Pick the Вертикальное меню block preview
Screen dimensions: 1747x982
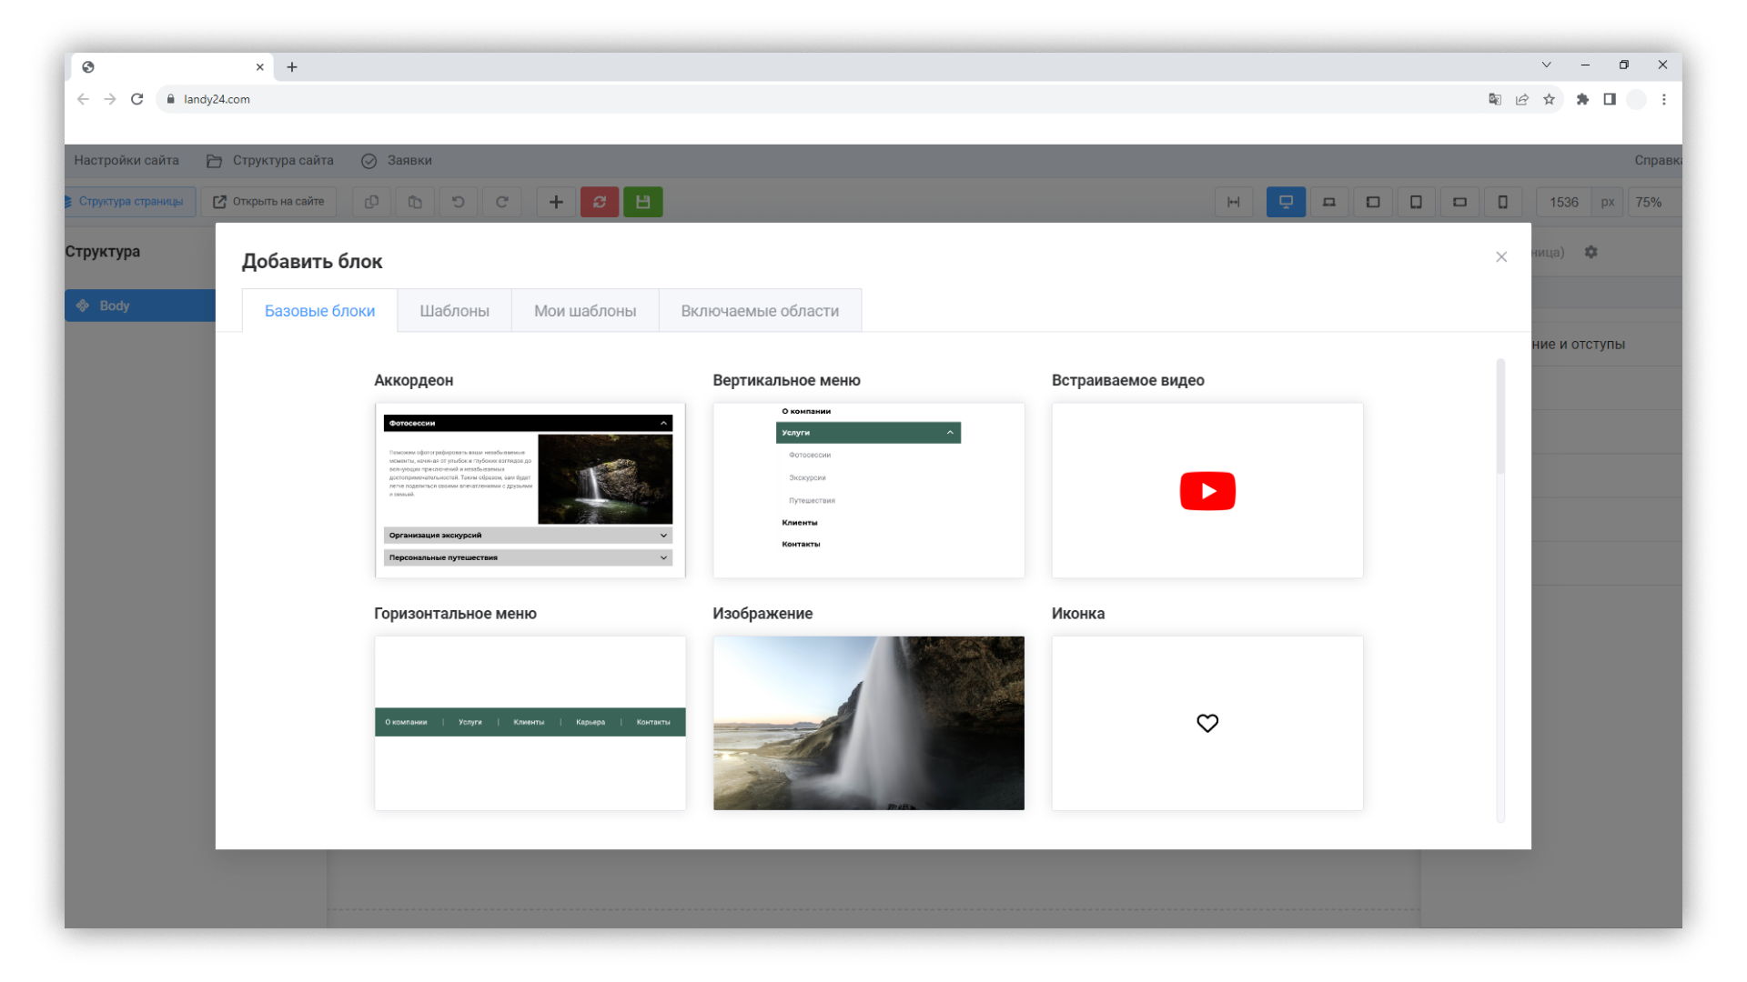pyautogui.click(x=868, y=490)
